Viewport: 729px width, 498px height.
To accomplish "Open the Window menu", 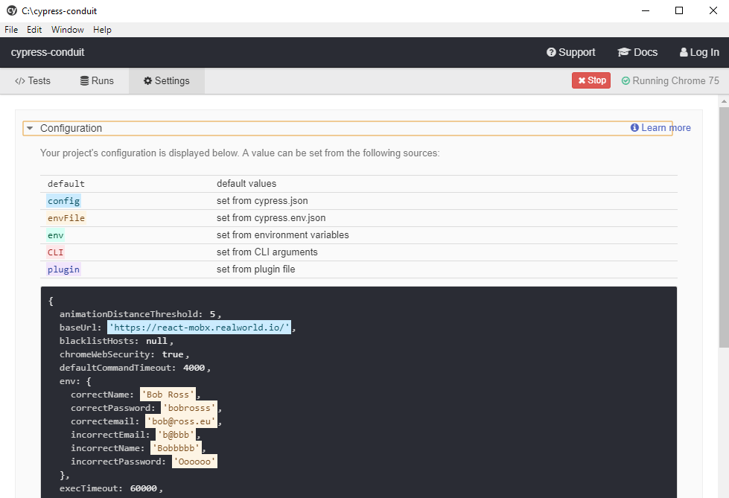I will (68, 30).
